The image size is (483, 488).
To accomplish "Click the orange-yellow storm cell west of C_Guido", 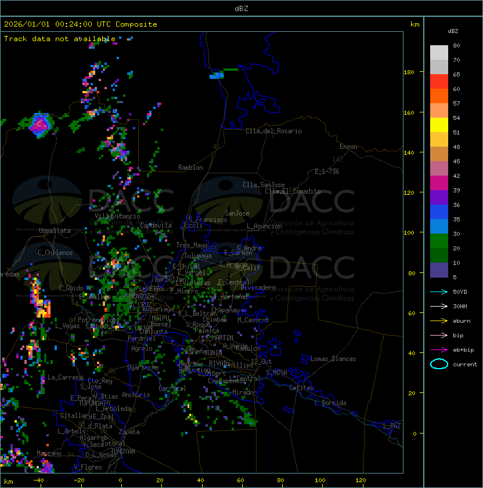I will coord(41,299).
